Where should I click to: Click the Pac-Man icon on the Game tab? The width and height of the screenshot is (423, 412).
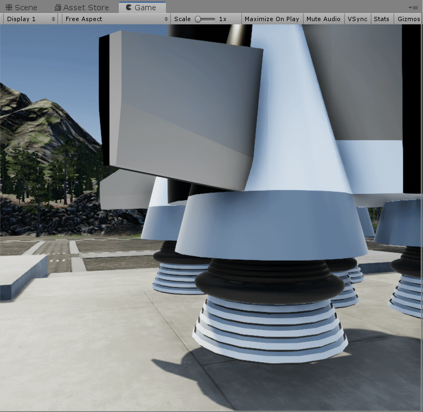(128, 8)
